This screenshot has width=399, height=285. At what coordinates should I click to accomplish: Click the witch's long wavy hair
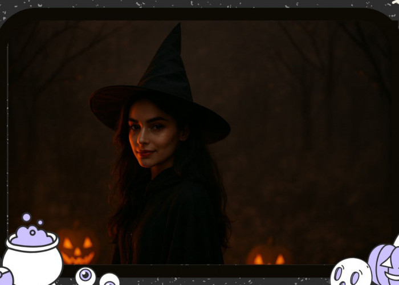click(123, 188)
